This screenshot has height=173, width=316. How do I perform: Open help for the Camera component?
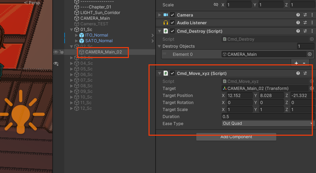[298, 15]
